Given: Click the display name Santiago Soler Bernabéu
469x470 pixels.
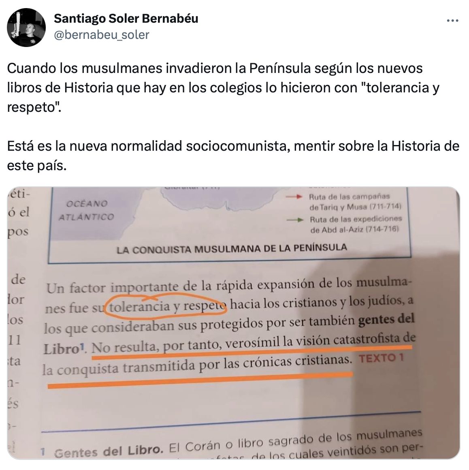Looking at the screenshot, I should pyautogui.click(x=126, y=19).
